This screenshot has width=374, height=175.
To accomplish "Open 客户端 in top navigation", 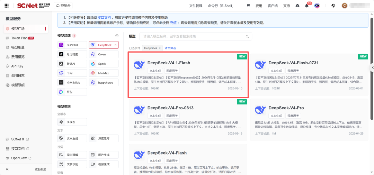I will (273, 6).
